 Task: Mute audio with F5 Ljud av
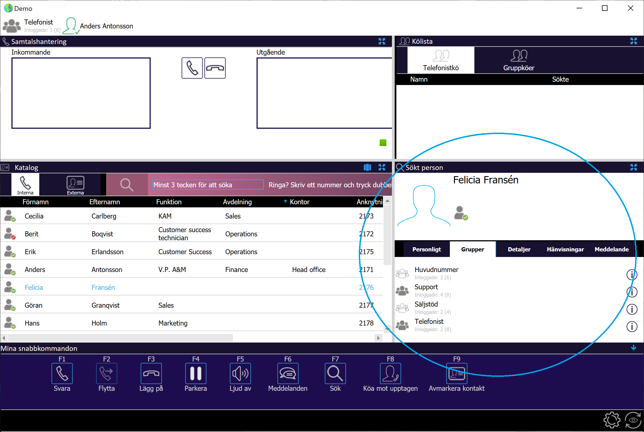[240, 373]
